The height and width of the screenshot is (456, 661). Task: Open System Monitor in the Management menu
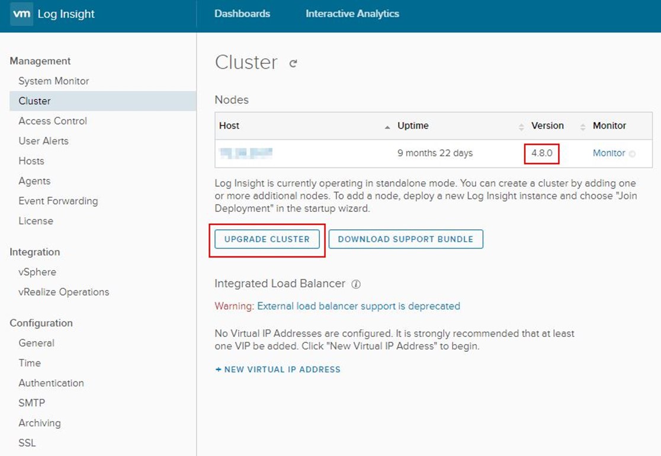tap(53, 81)
